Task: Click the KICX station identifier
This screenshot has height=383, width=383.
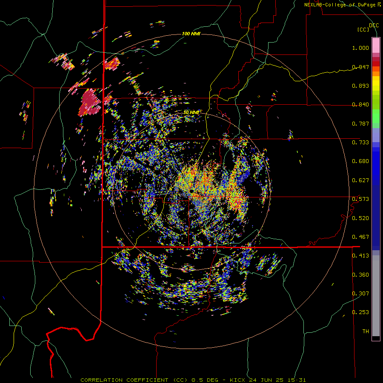Action: (238, 380)
